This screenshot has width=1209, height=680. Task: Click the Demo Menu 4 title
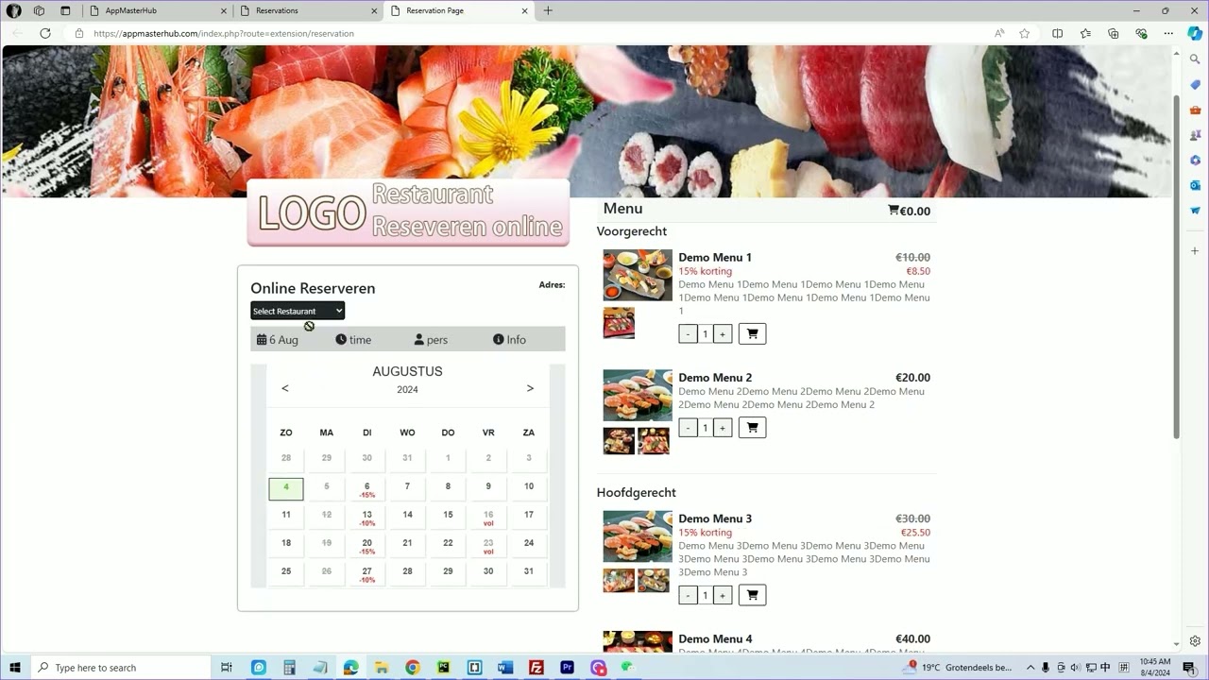coord(715,638)
